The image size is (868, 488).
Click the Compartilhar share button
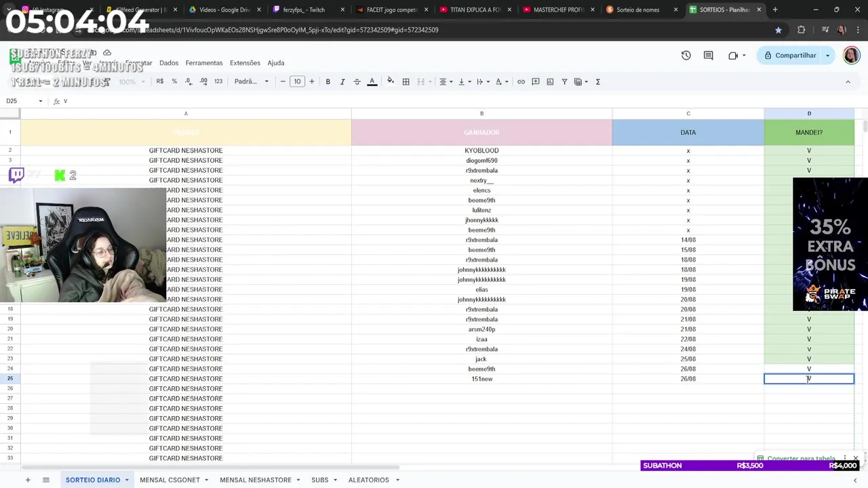(x=790, y=56)
